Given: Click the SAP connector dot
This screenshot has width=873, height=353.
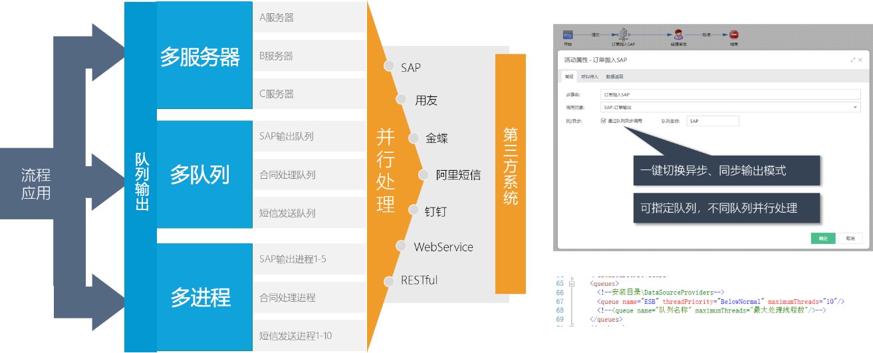Looking at the screenshot, I should click(390, 66).
